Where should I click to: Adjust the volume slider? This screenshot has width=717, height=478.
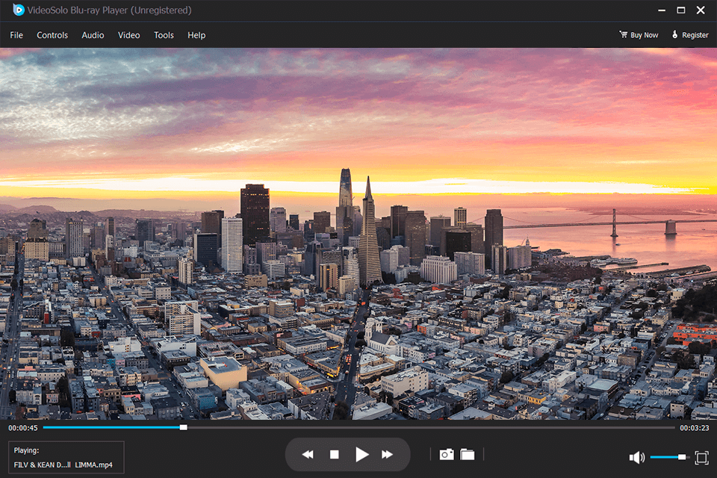(671, 456)
